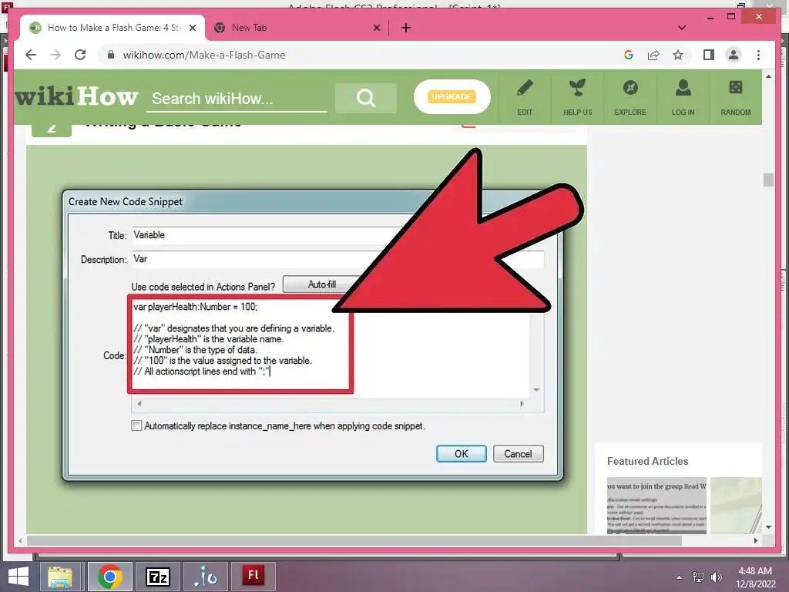Screen dimensions: 789x592
Task: Reload the wikiHow page
Action: (80, 55)
